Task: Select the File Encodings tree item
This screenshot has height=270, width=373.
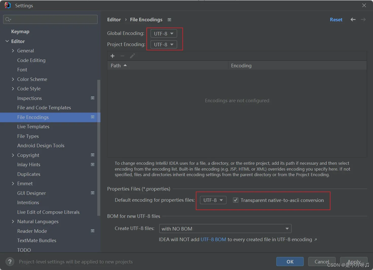Action: pyautogui.click(x=50, y=117)
